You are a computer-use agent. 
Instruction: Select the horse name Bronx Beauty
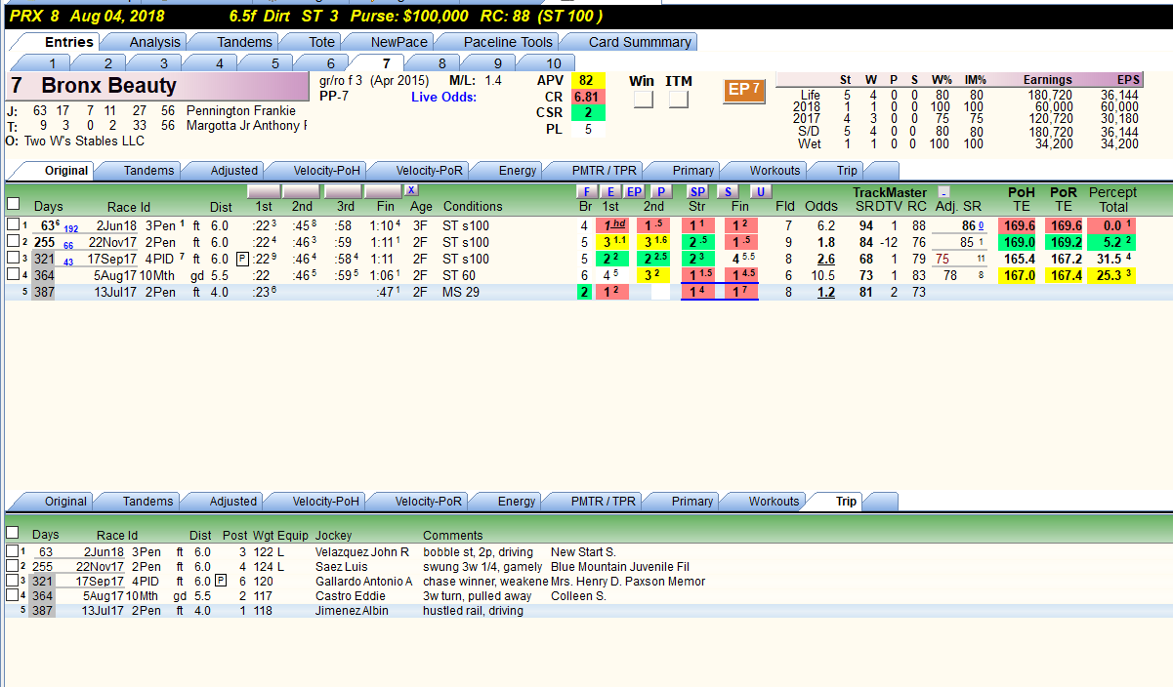tap(109, 86)
